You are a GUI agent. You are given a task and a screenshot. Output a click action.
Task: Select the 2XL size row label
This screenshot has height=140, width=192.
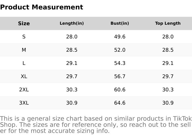click(24, 90)
